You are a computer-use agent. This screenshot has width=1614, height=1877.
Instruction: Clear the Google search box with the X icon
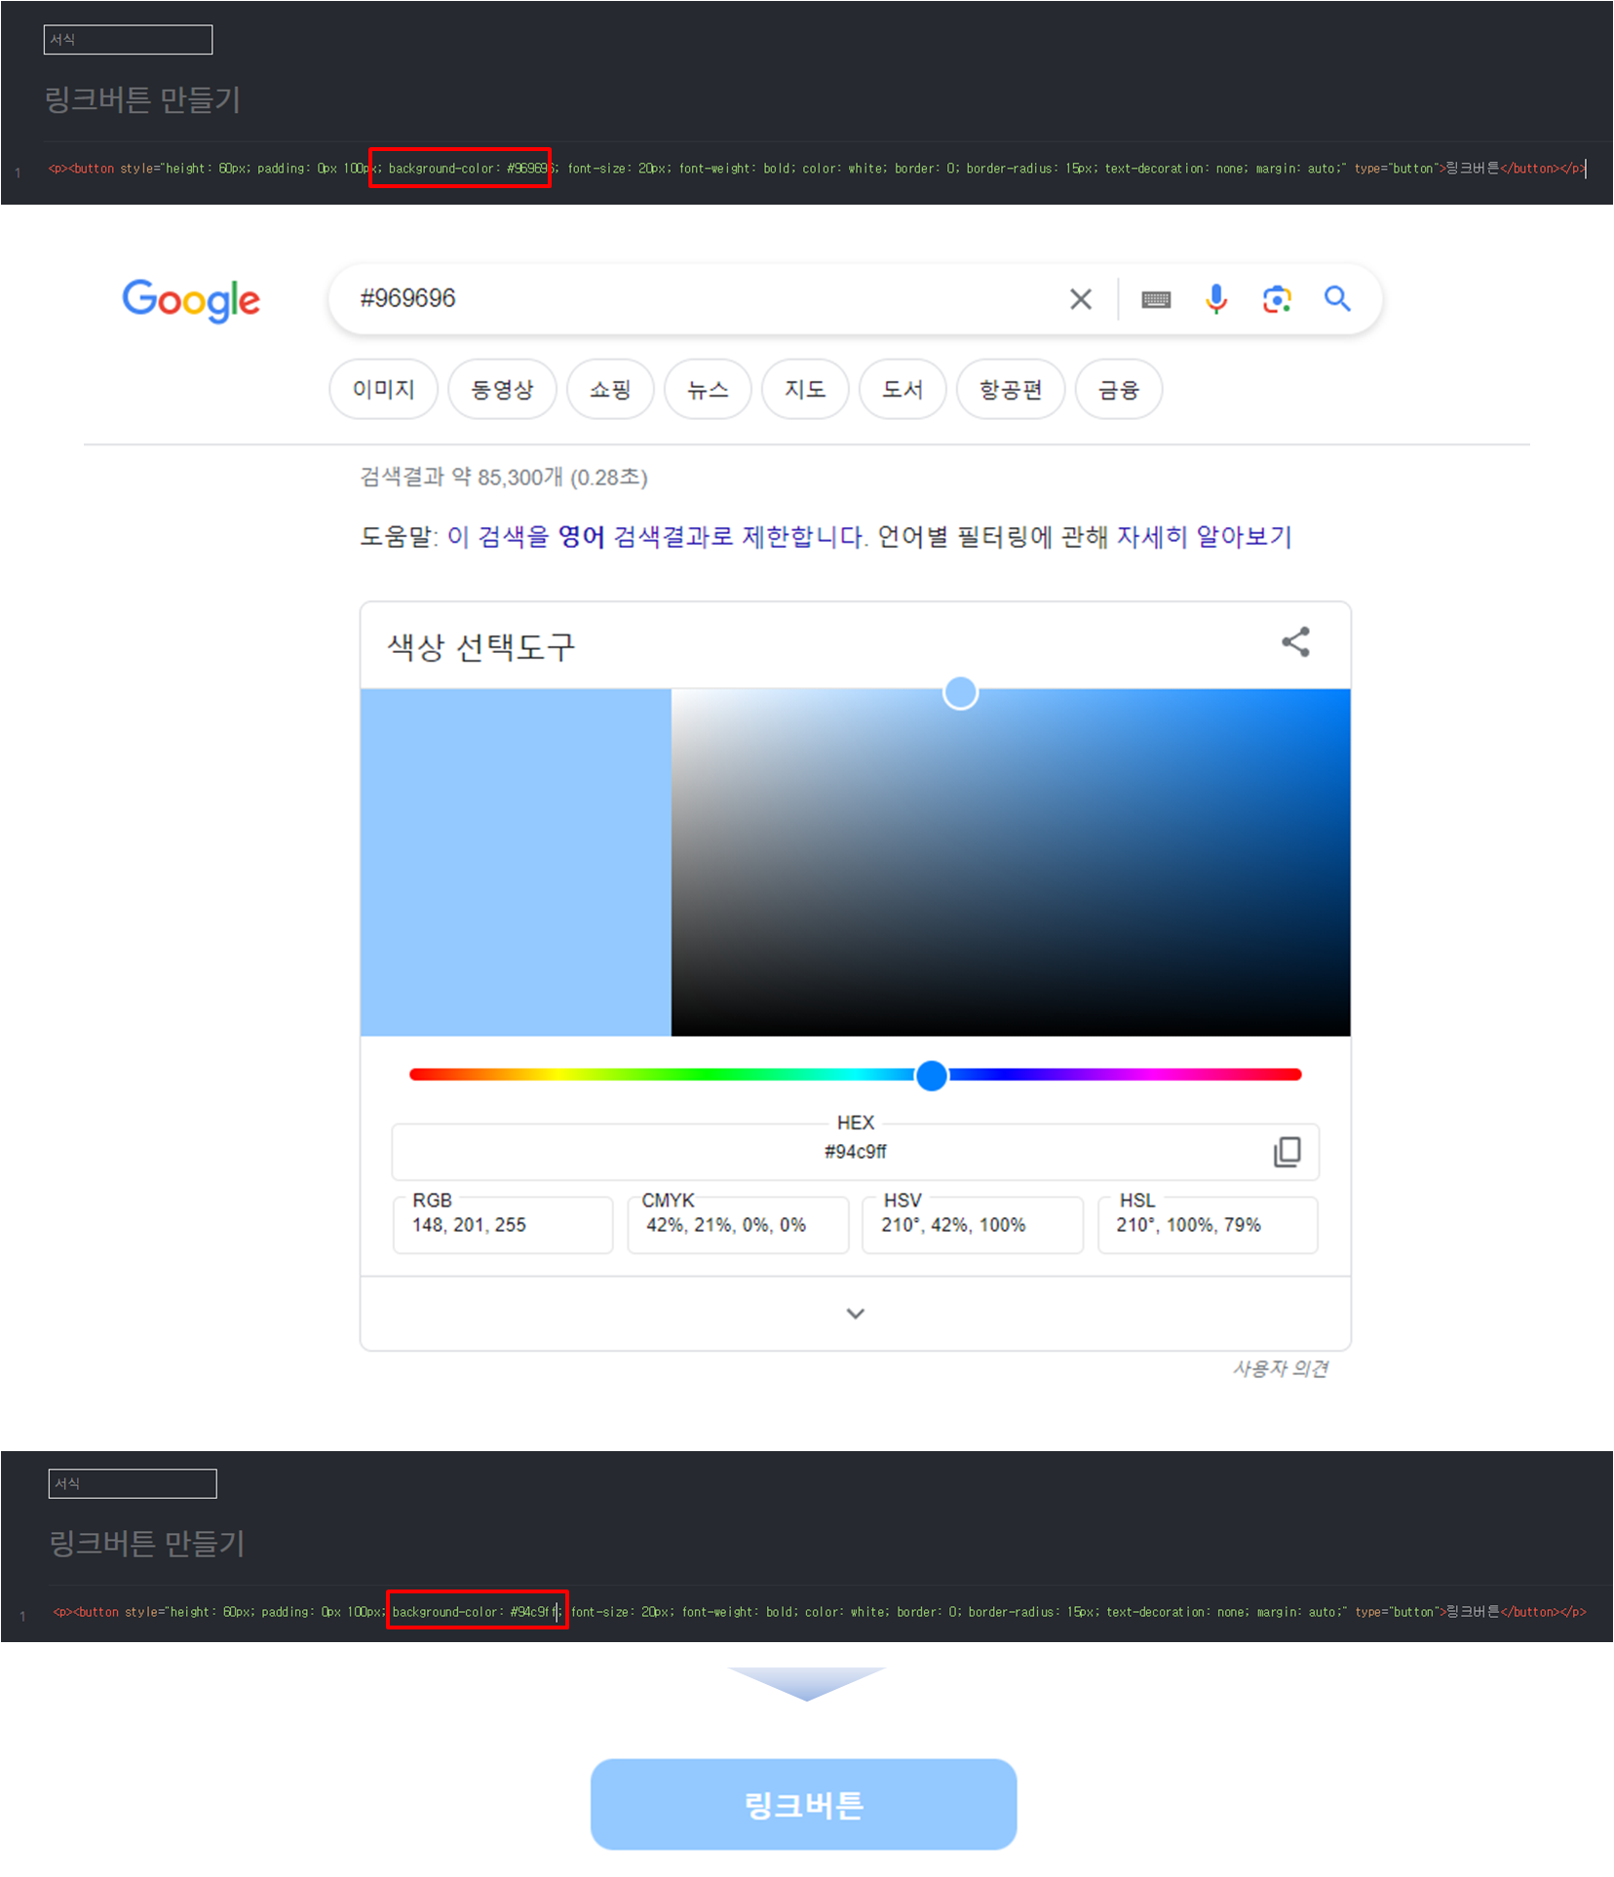click(1080, 299)
